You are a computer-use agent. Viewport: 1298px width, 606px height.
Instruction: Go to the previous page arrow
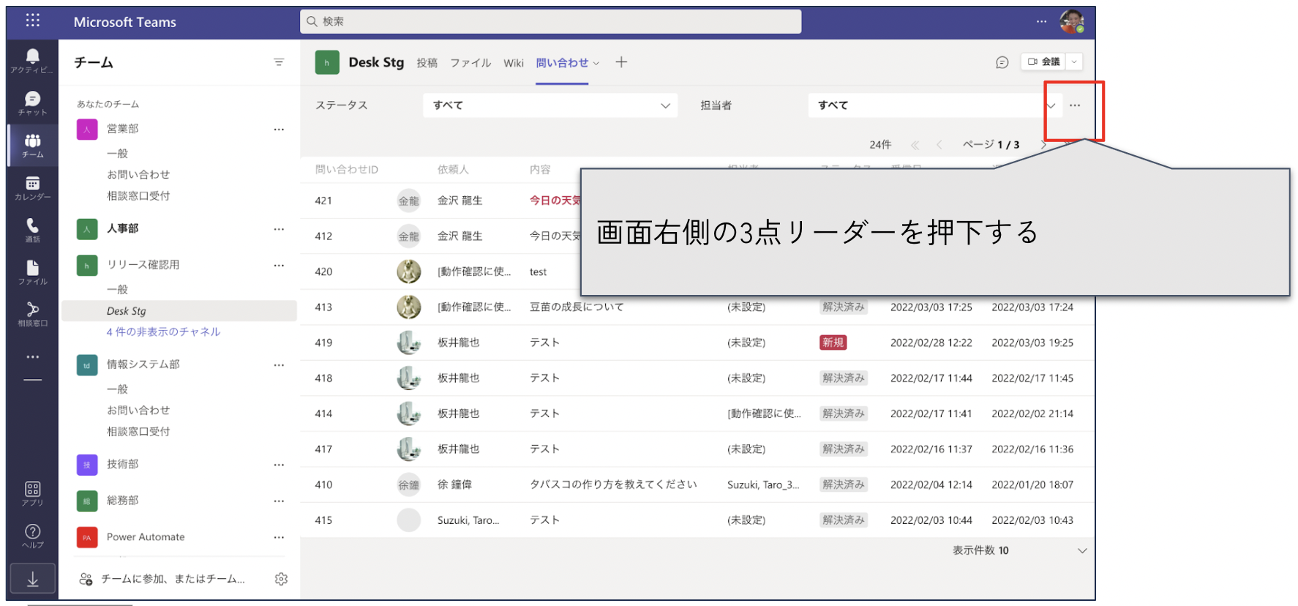point(939,145)
